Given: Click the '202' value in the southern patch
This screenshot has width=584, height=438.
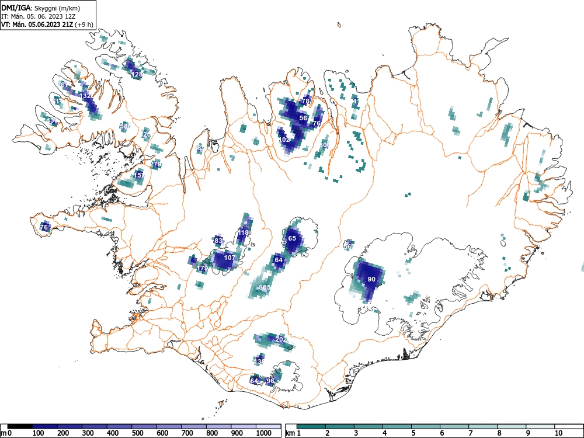Looking at the screenshot, I should tap(281, 340).
